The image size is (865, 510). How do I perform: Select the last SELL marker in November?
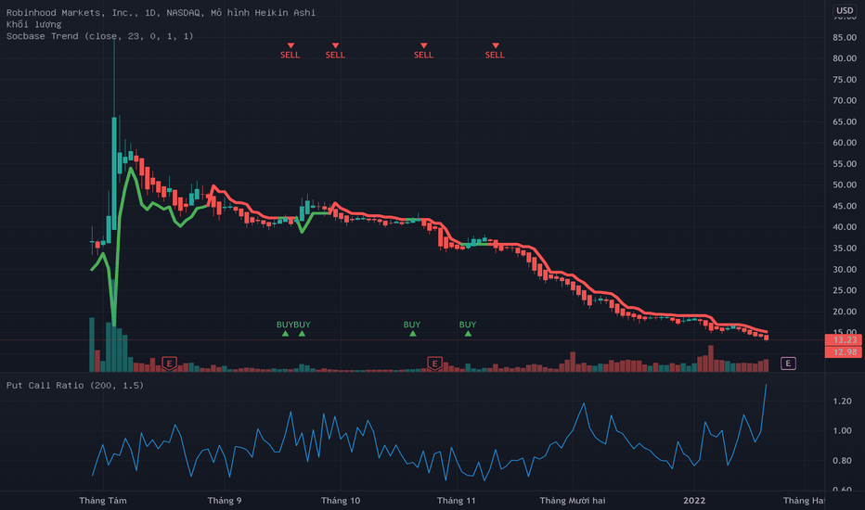coord(495,51)
